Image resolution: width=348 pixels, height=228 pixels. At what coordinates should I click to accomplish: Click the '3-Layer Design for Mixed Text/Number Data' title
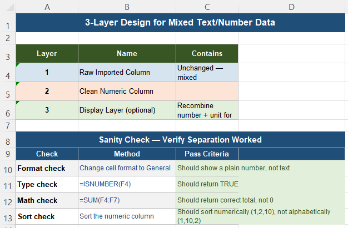tap(181, 23)
